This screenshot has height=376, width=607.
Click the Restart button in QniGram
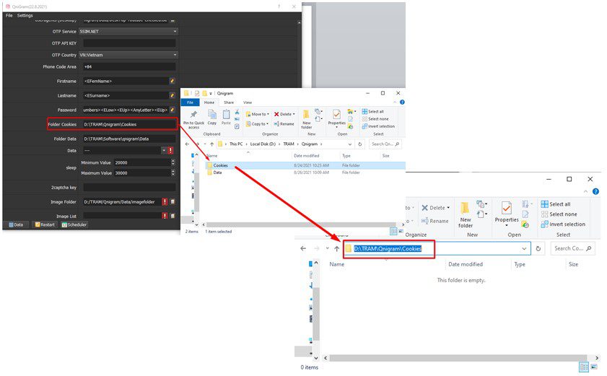pos(45,224)
